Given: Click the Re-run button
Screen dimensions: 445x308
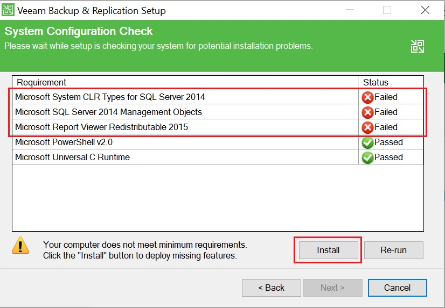Looking at the screenshot, I should [x=394, y=250].
